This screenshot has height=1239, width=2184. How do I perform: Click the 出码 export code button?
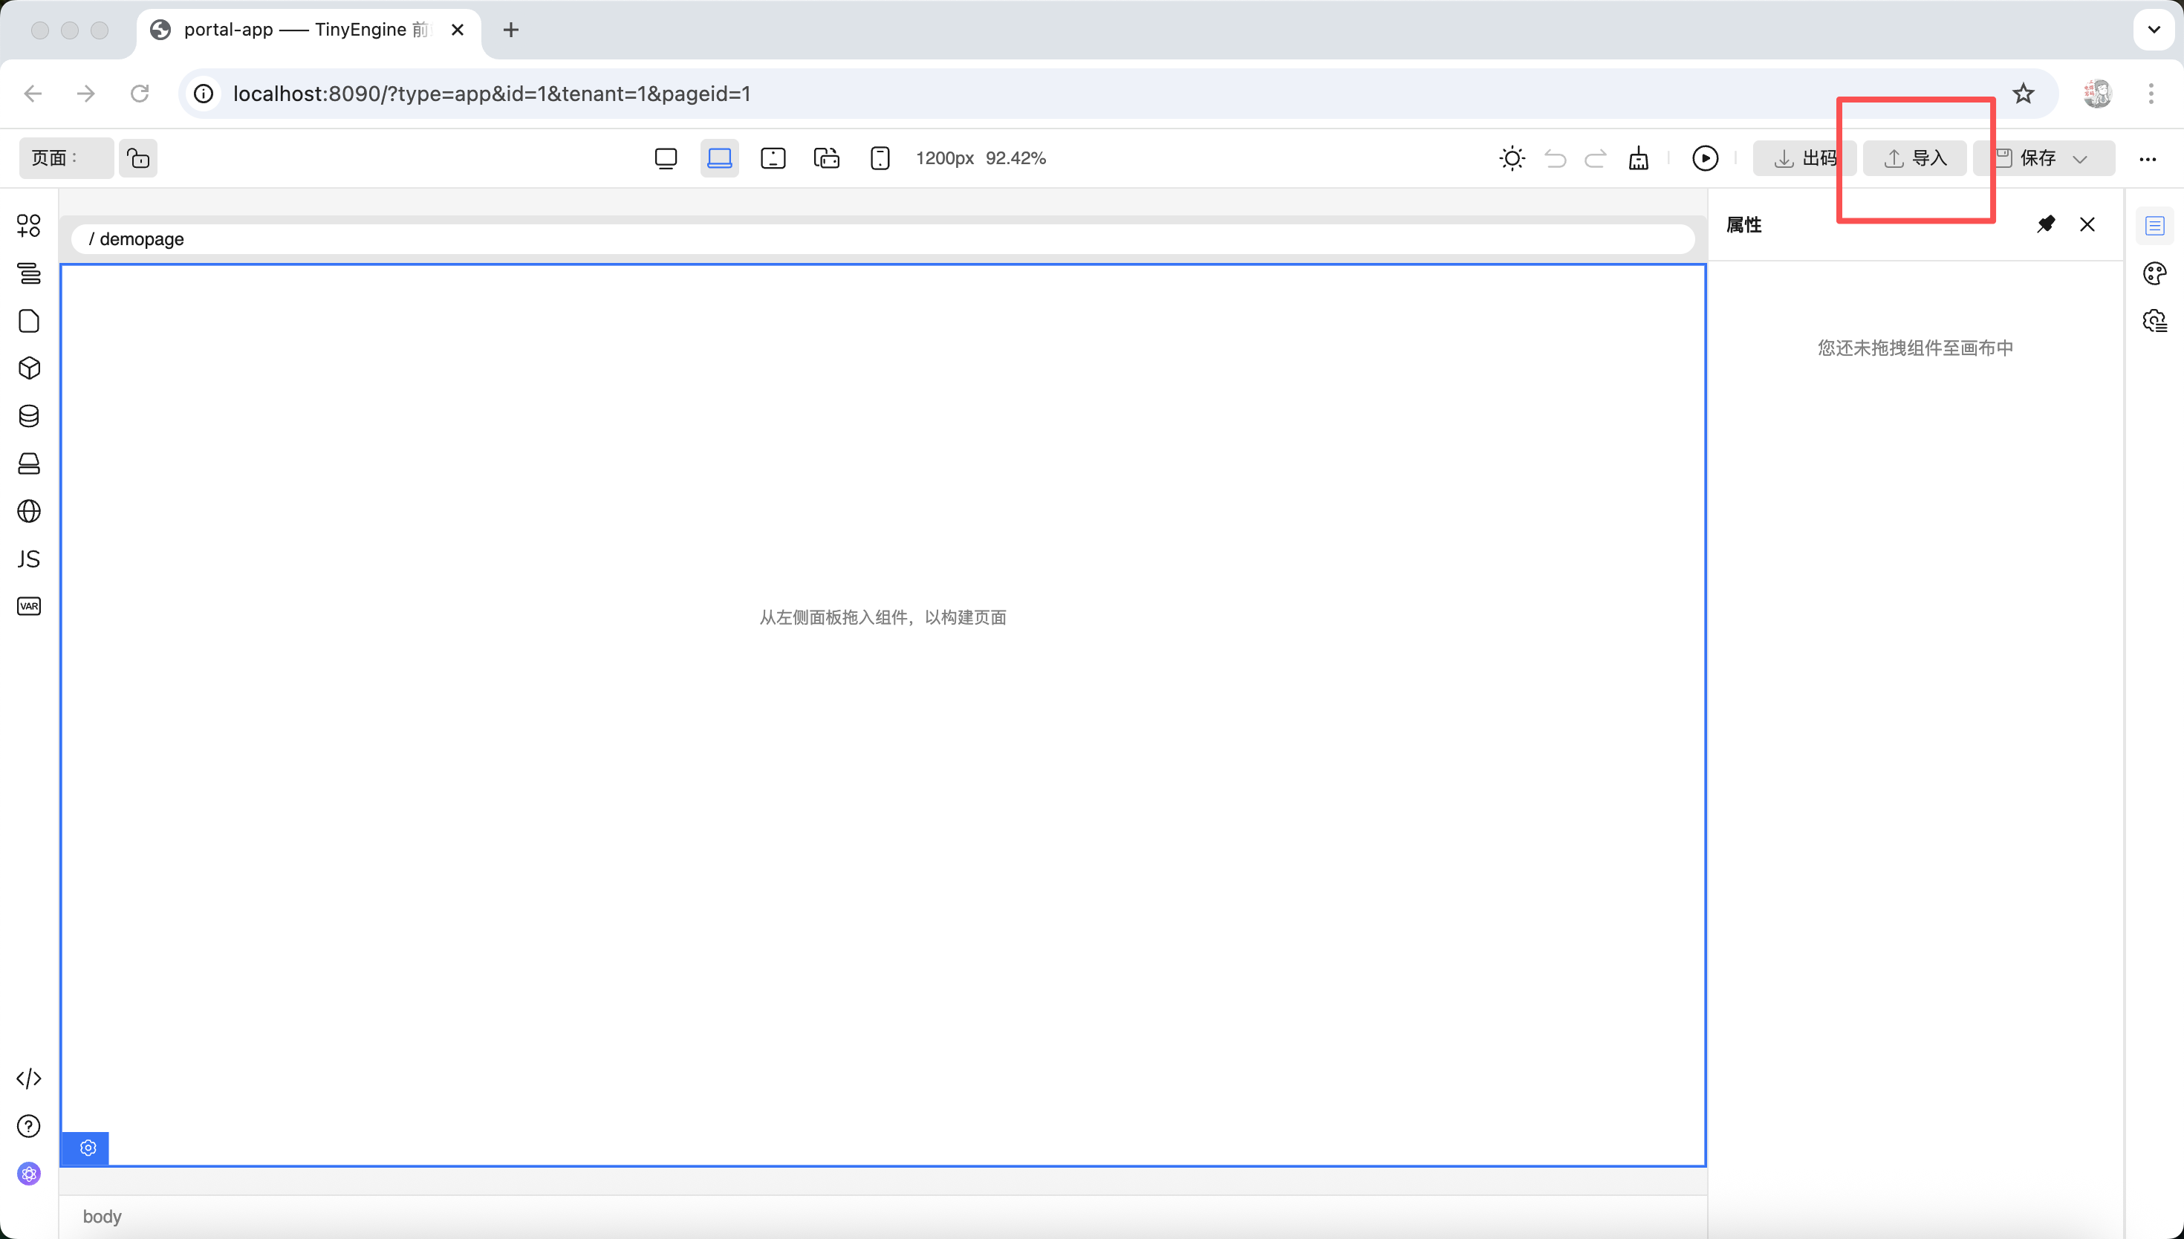click(1805, 158)
